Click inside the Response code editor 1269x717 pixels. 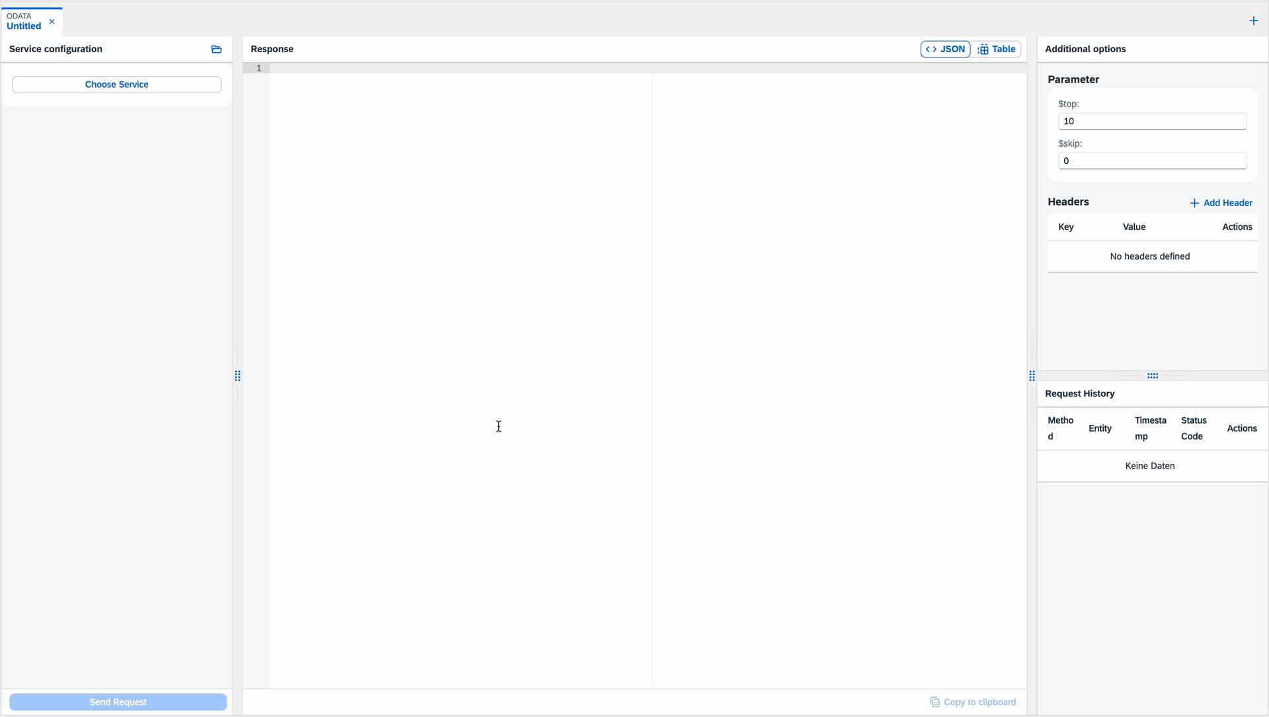(648, 377)
